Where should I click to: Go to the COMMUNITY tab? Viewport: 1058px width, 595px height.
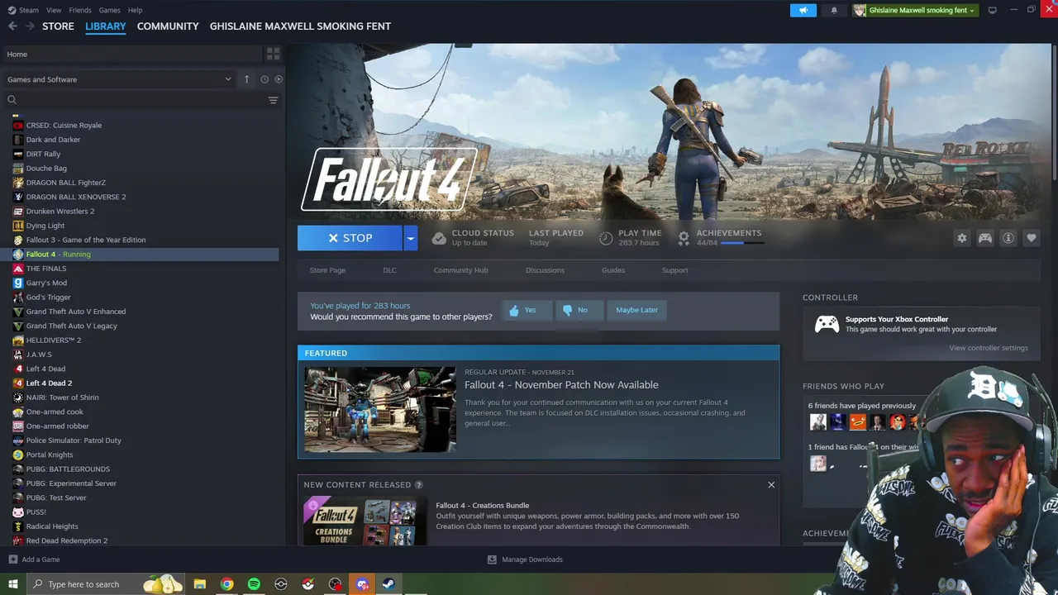(168, 26)
